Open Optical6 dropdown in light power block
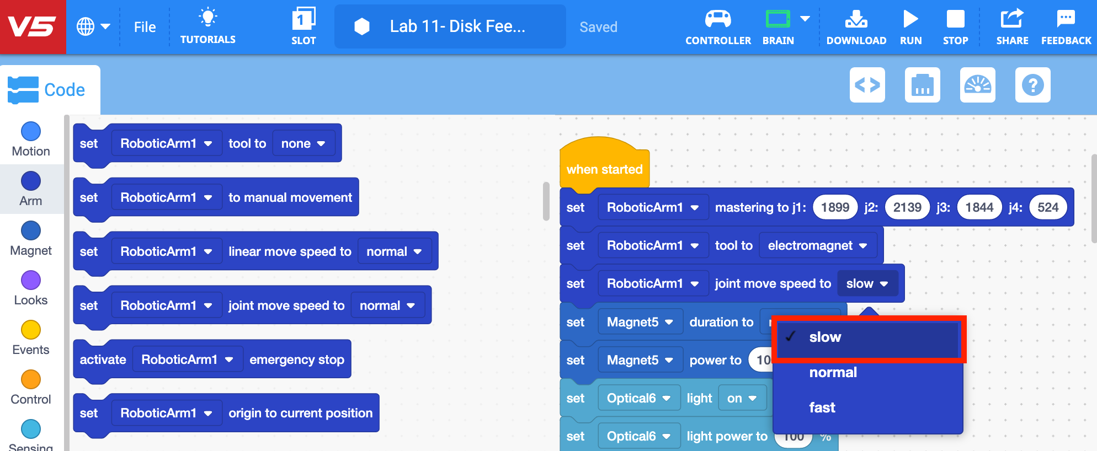The width and height of the screenshot is (1097, 451). 638,436
